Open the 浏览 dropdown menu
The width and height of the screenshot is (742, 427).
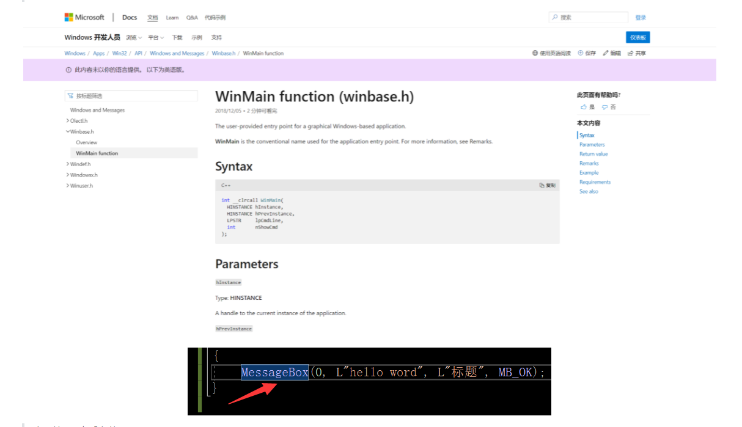(134, 37)
